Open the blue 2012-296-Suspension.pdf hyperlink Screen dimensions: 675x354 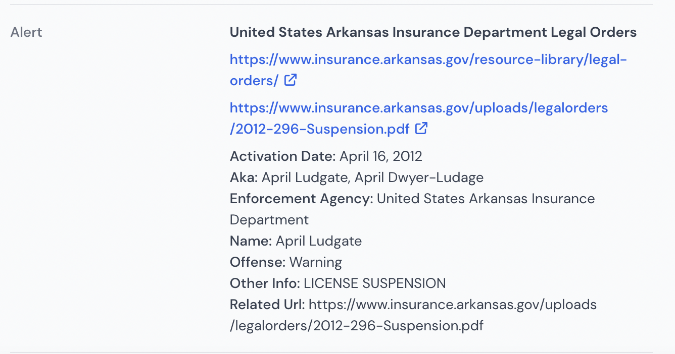[419, 119]
